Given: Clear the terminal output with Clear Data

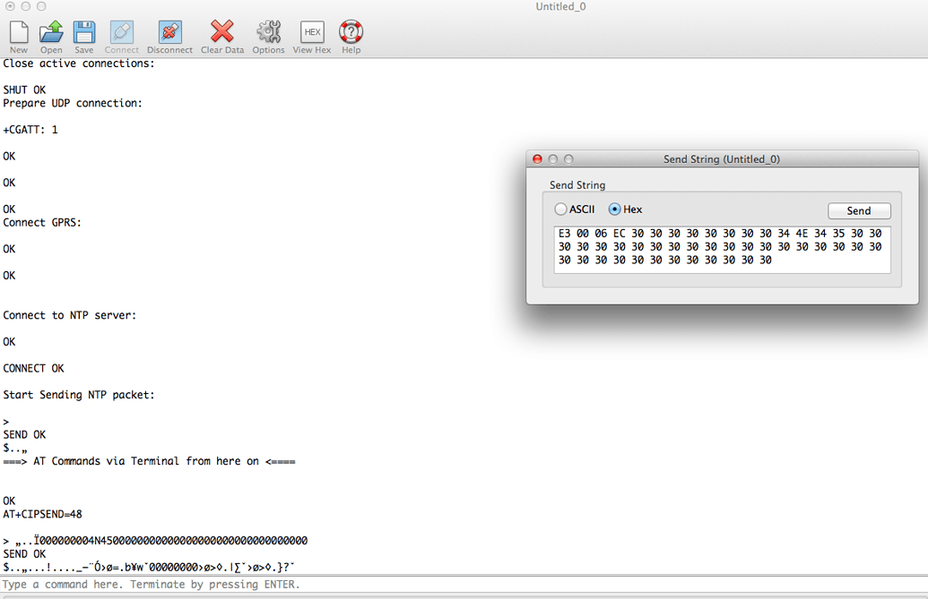Looking at the screenshot, I should pyautogui.click(x=221, y=34).
